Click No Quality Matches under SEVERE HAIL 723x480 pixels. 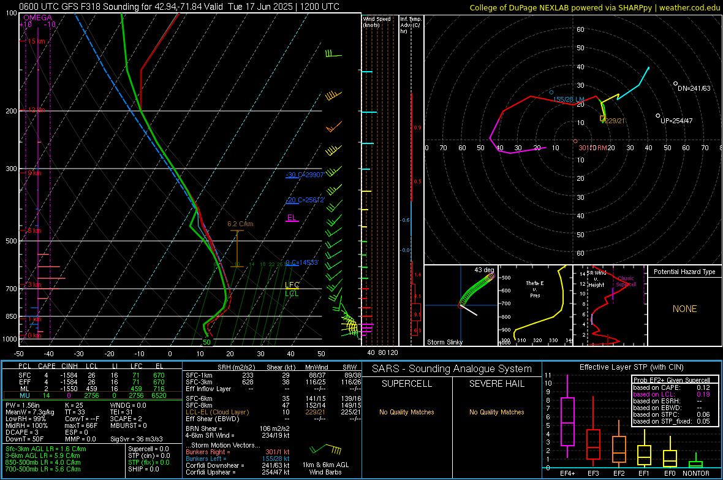(496, 412)
